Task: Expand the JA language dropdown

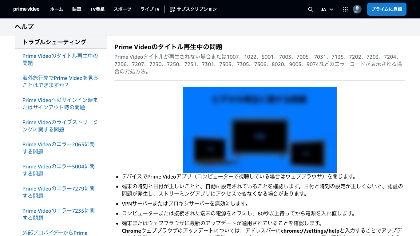Action: [327, 9]
